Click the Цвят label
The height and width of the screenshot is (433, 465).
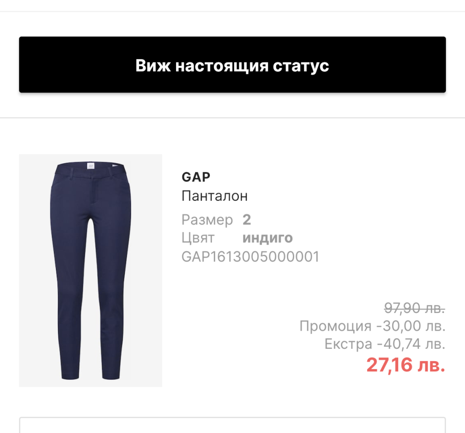click(198, 238)
